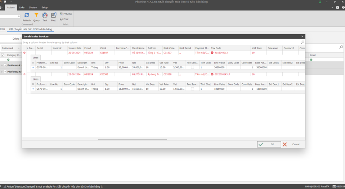Image resolution: width=345 pixels, height=189 pixels.
Task: Click the Refresh command icon
Action: pyautogui.click(x=27, y=16)
